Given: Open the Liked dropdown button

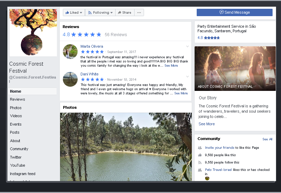Looking at the screenshot, I should tap(74, 13).
